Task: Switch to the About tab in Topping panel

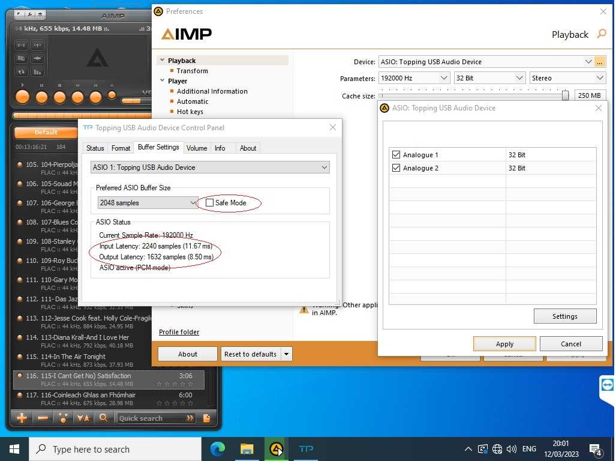Action: pos(248,148)
